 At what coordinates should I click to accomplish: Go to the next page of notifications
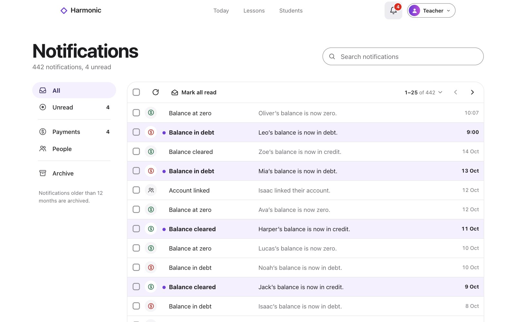tap(472, 92)
